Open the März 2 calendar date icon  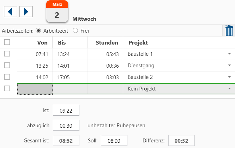[x=57, y=12]
